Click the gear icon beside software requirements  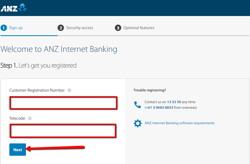[138, 123]
